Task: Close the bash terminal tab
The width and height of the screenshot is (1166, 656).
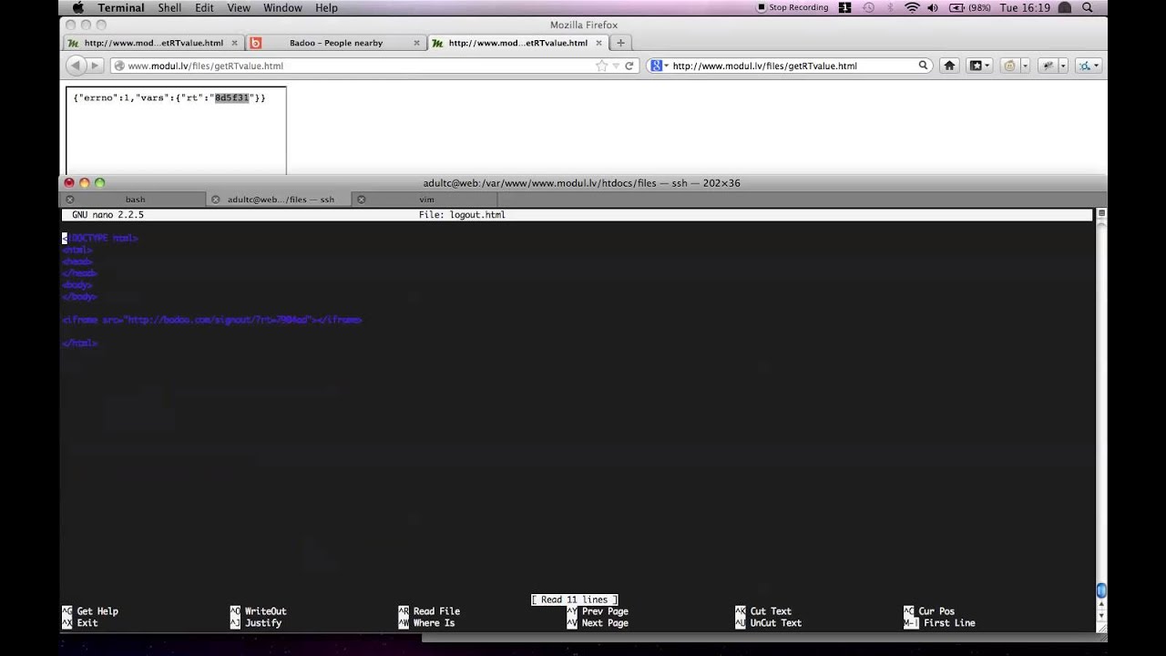Action: coord(70,200)
